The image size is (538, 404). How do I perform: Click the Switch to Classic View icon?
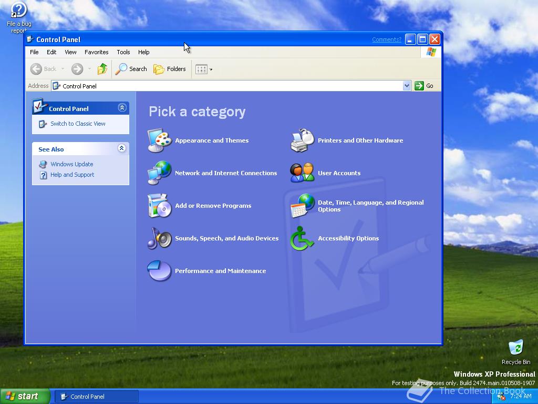pos(43,124)
